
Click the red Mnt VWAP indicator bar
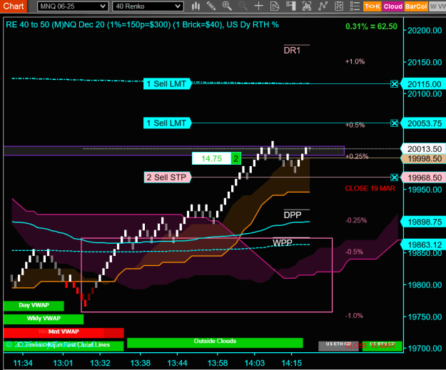click(64, 332)
